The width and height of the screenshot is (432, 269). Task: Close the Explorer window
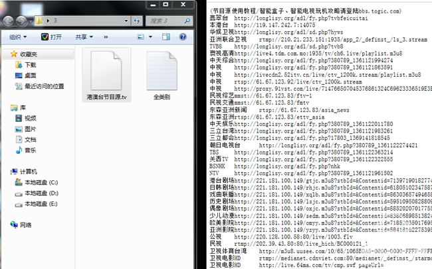click(183, 5)
